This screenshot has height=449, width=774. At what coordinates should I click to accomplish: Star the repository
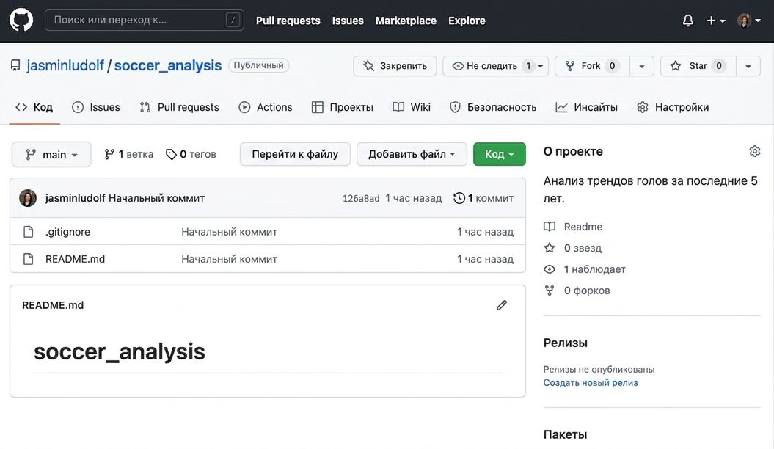pyautogui.click(x=698, y=66)
